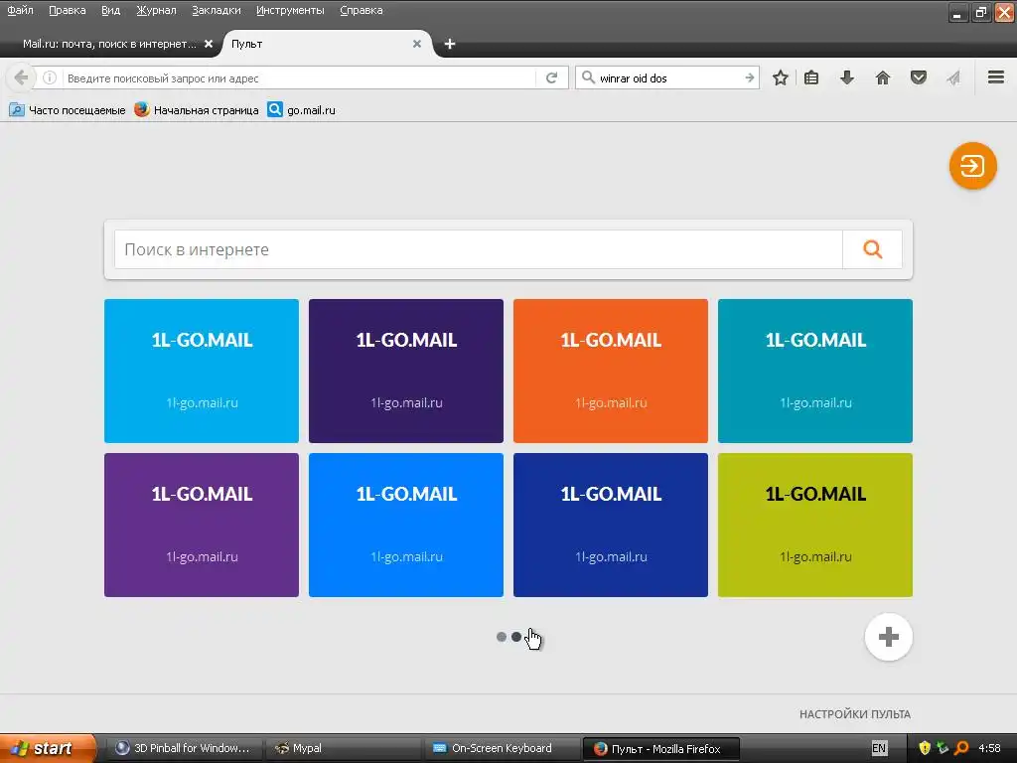Open the light blue 1L-GO.MAIL tile
This screenshot has height=763, width=1017.
202,372
